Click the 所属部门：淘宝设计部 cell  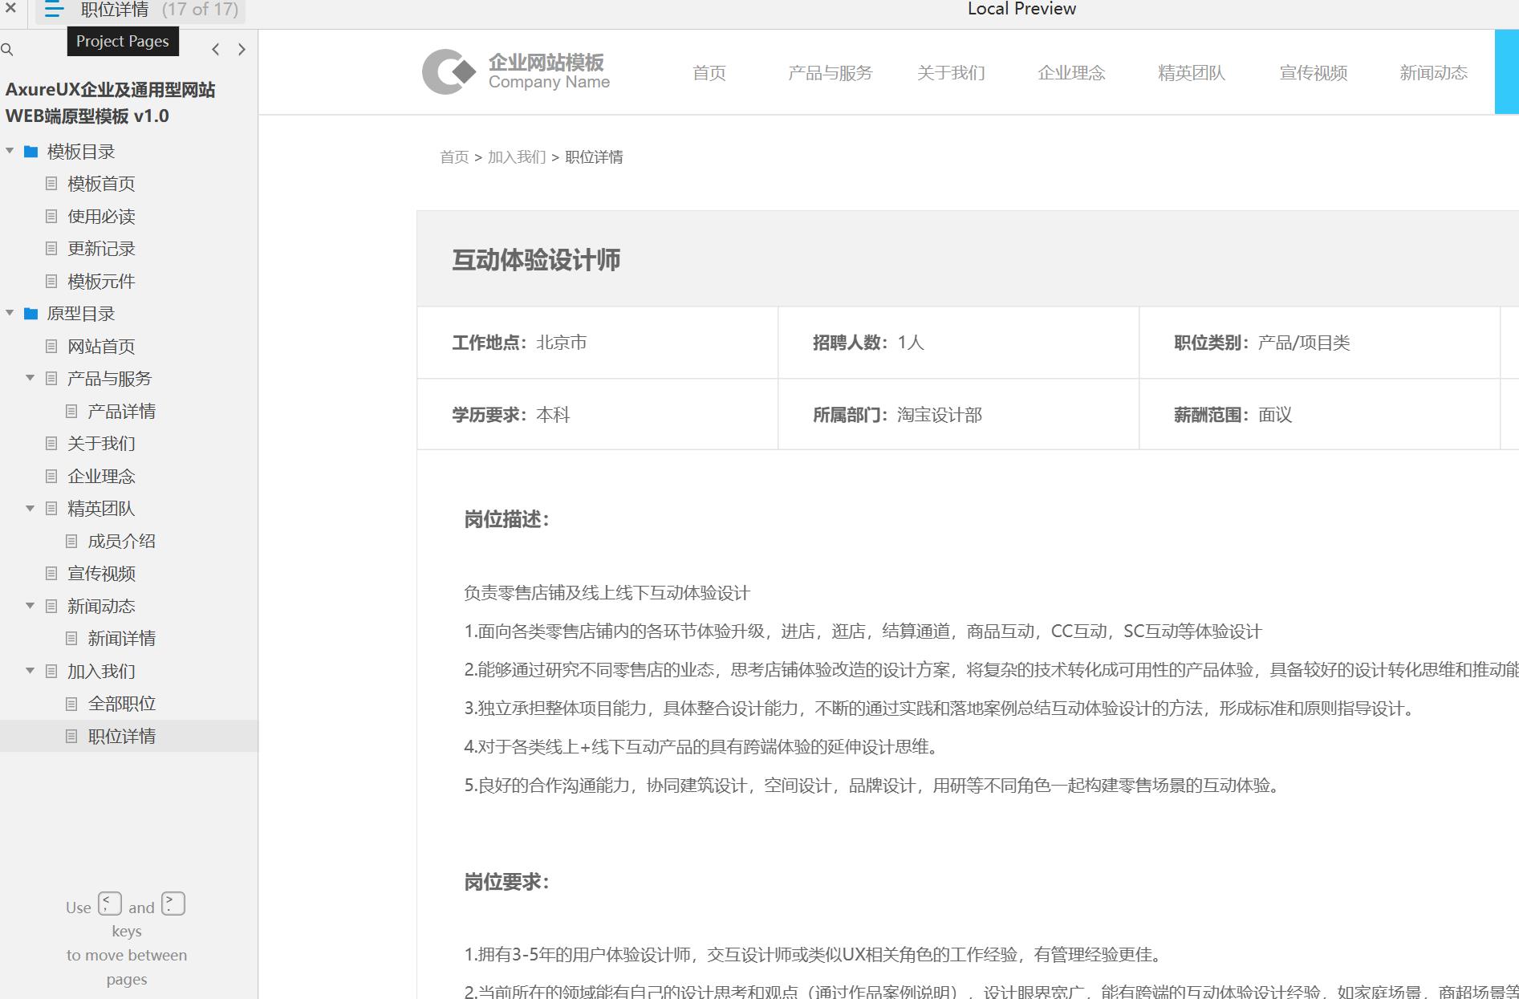(x=959, y=414)
